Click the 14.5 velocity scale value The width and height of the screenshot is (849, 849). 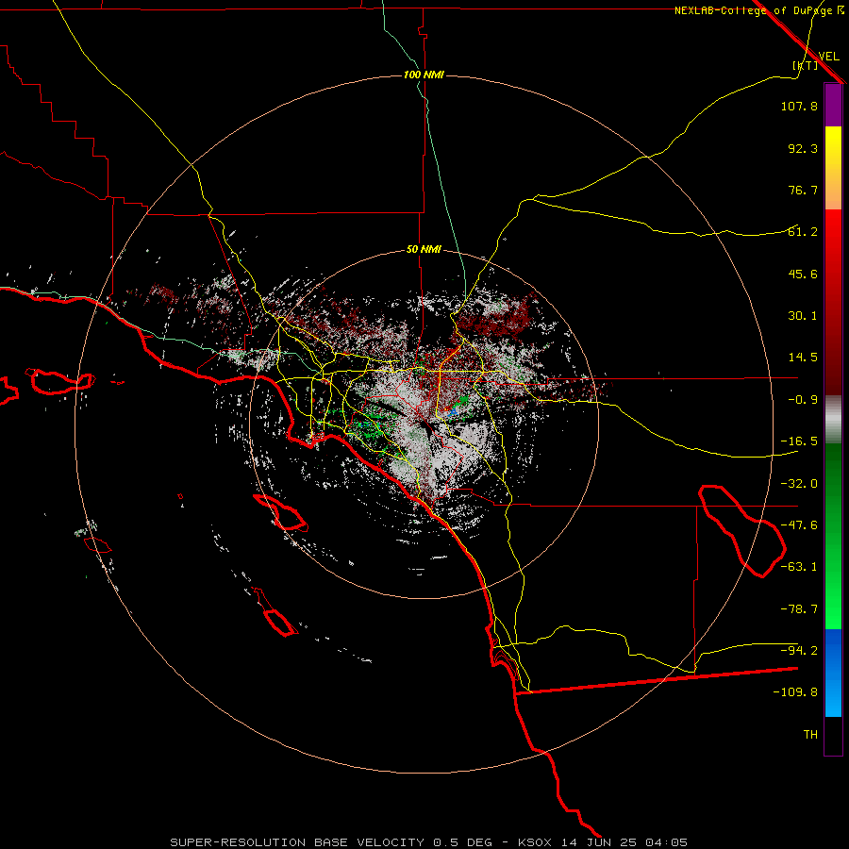point(803,358)
